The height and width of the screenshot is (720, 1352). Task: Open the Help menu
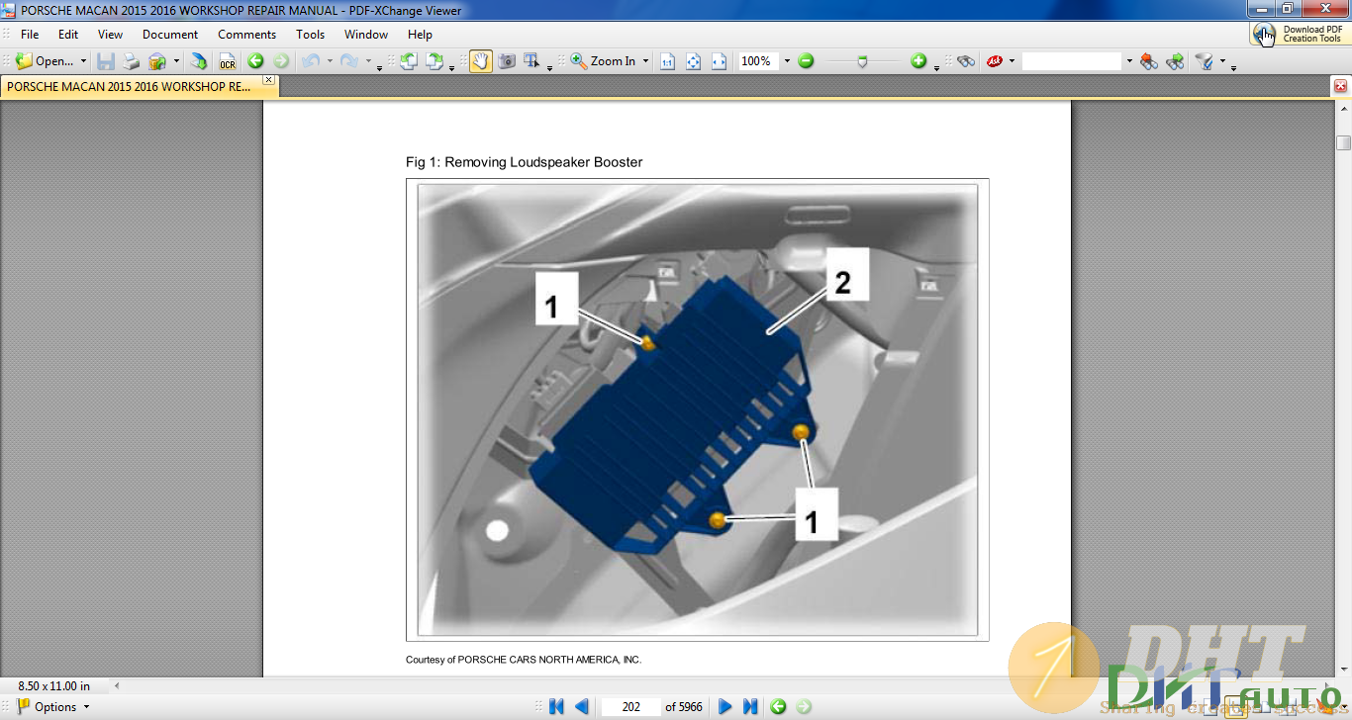point(420,35)
